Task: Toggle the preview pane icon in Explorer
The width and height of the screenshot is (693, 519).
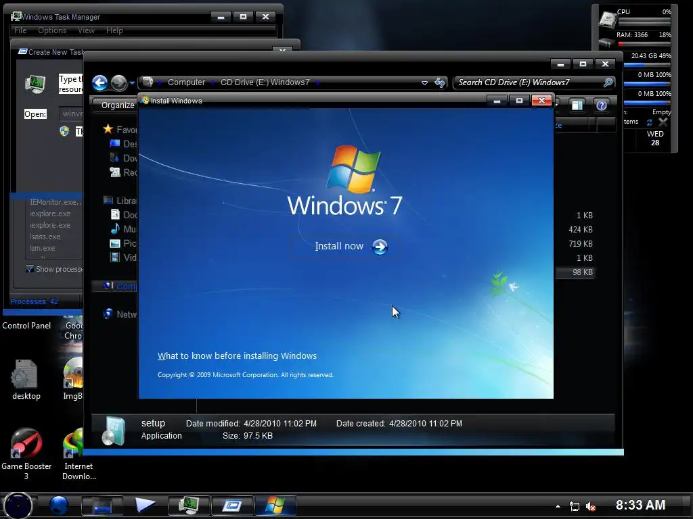Action: click(x=577, y=105)
